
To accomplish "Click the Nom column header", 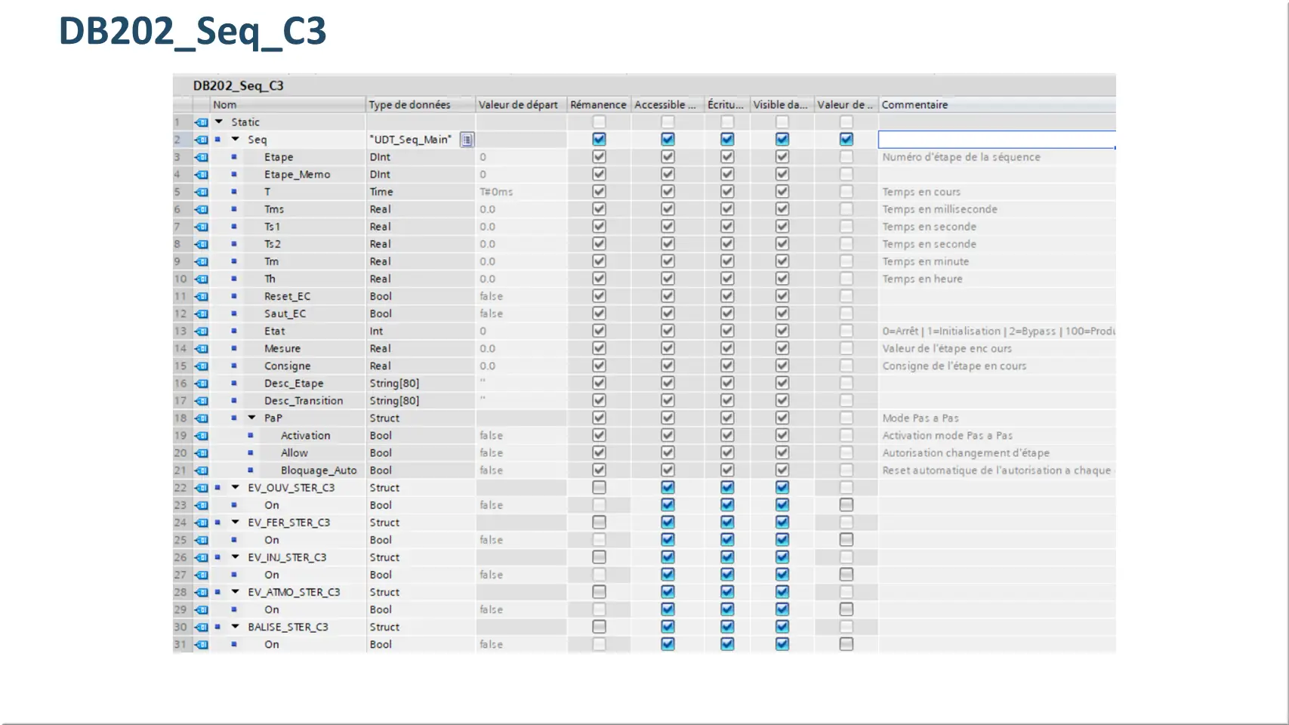I will click(288, 105).
